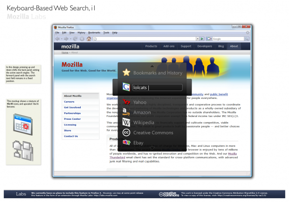Choose the Ebay search engine icon
This screenshot has width=289, height=202.
(126, 143)
